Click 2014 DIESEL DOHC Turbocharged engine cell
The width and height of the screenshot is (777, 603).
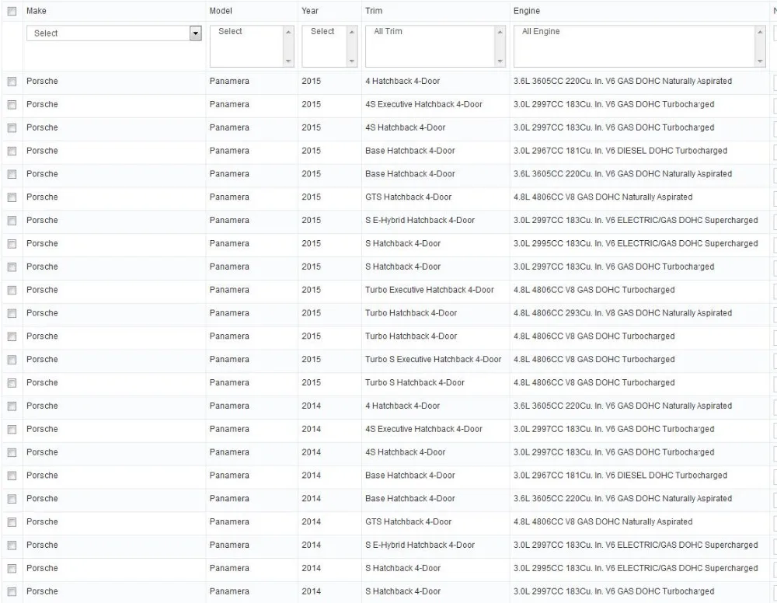pos(620,476)
